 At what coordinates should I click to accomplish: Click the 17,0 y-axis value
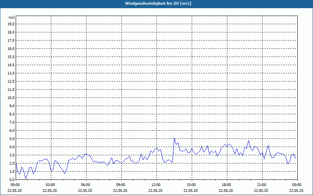tap(11, 41)
